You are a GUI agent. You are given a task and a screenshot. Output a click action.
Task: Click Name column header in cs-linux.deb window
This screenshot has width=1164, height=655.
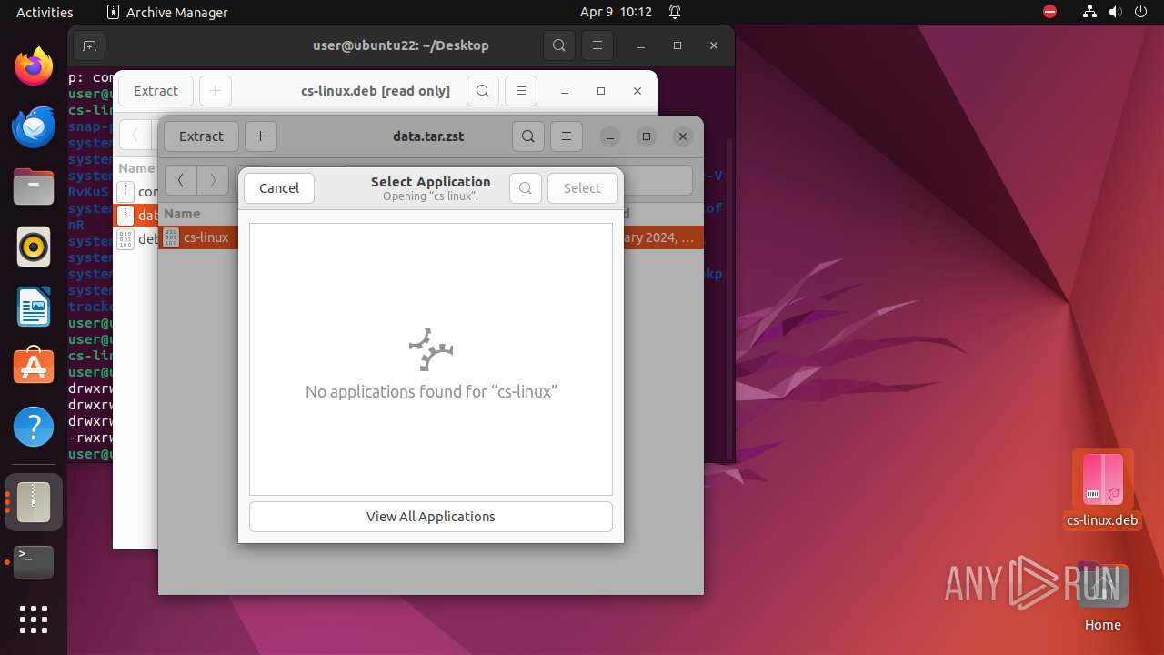click(x=136, y=168)
